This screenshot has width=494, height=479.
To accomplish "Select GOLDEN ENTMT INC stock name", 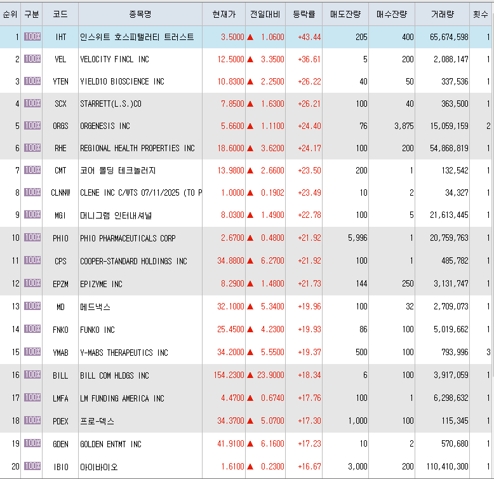I will [110, 444].
